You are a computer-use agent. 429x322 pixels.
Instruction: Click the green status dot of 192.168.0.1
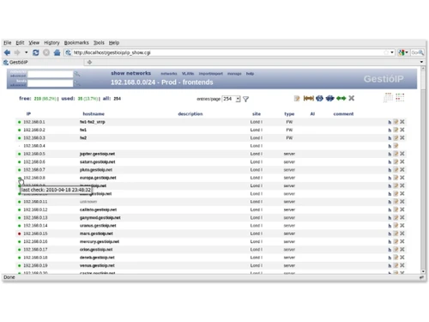coord(20,122)
